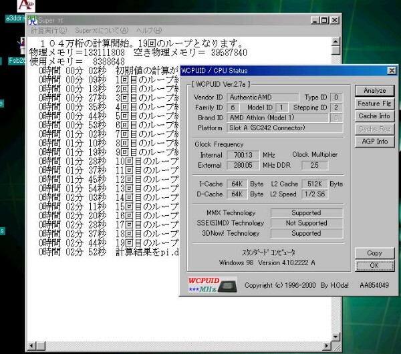This screenshot has height=354, width=401.
Task: Click the Internal clock 700.13 field
Action: (242, 155)
